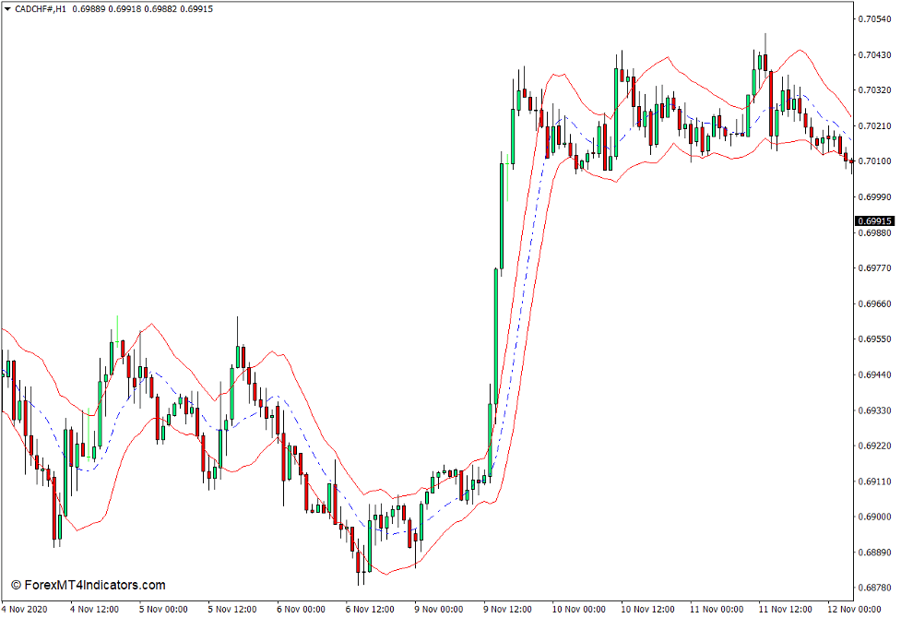Viewport: 901px width, 618px height.
Task: Click the 12 Nov 00:00 time label
Action: [x=853, y=609]
